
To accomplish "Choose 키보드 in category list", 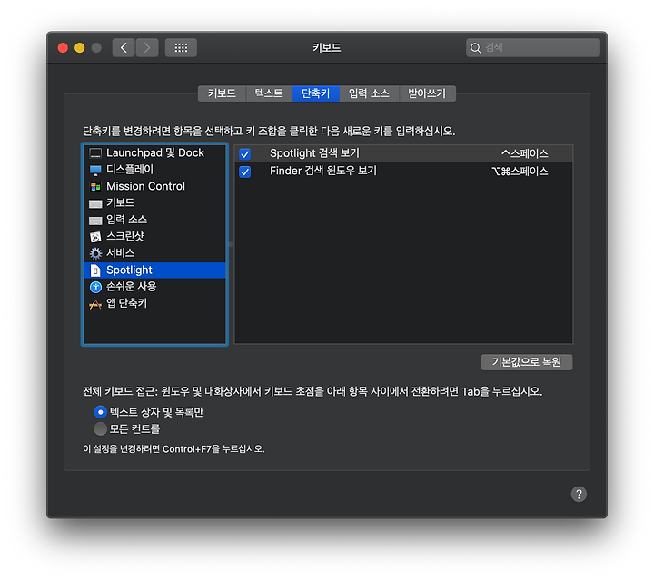I will tap(154, 203).
